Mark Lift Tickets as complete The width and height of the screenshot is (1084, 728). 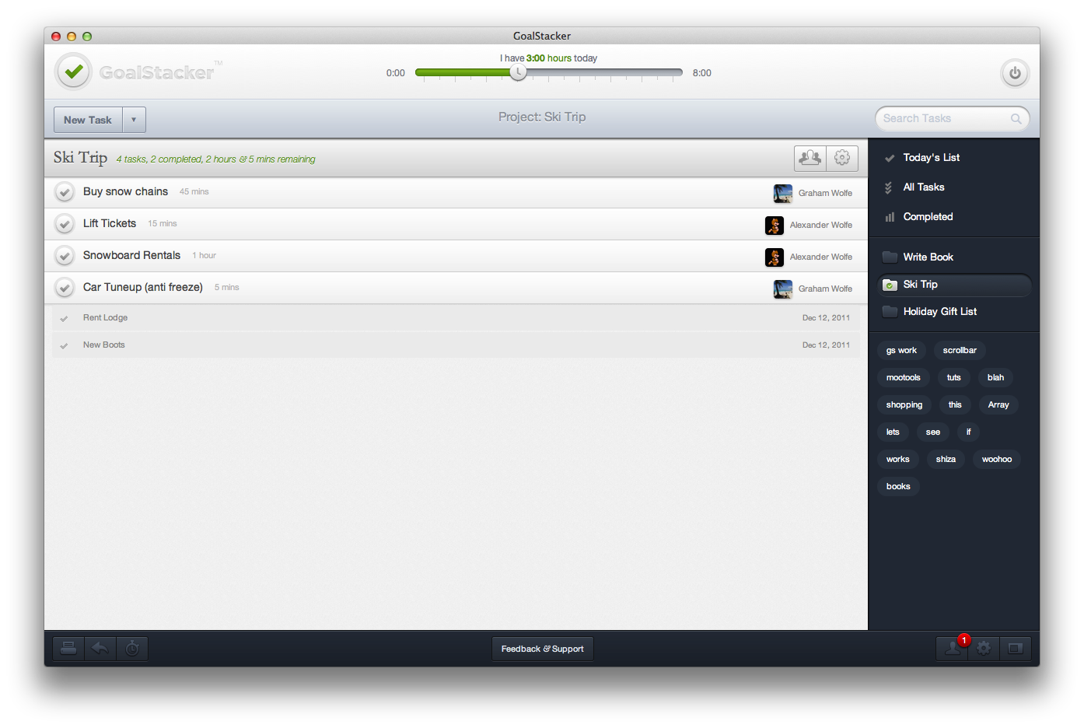point(65,224)
